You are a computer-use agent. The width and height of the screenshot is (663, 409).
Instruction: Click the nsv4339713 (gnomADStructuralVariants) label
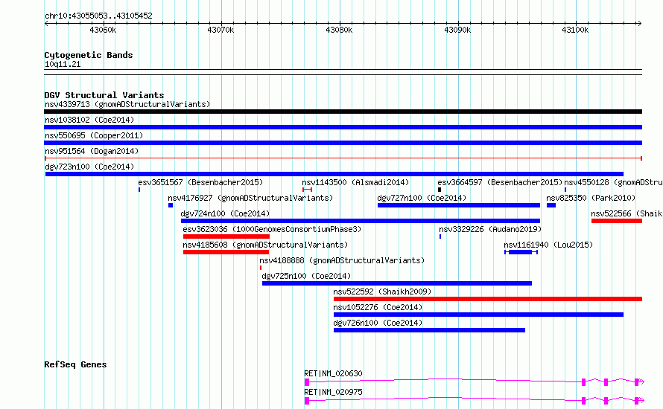tap(127, 104)
